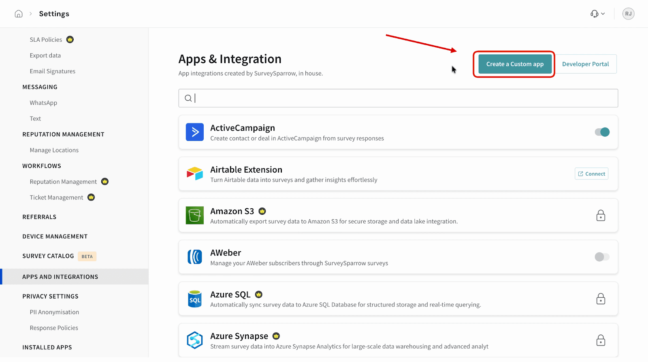
Task: Click the Airtable data description text
Action: point(294,180)
